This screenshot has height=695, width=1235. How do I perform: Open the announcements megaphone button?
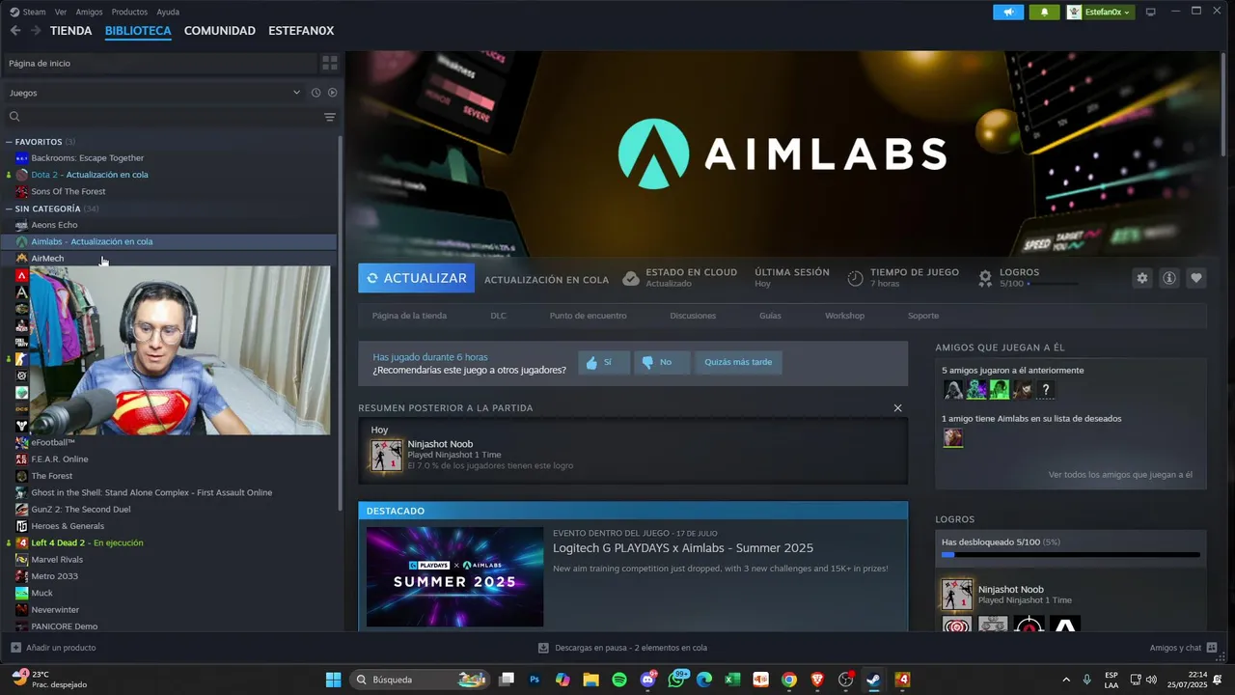click(1008, 12)
